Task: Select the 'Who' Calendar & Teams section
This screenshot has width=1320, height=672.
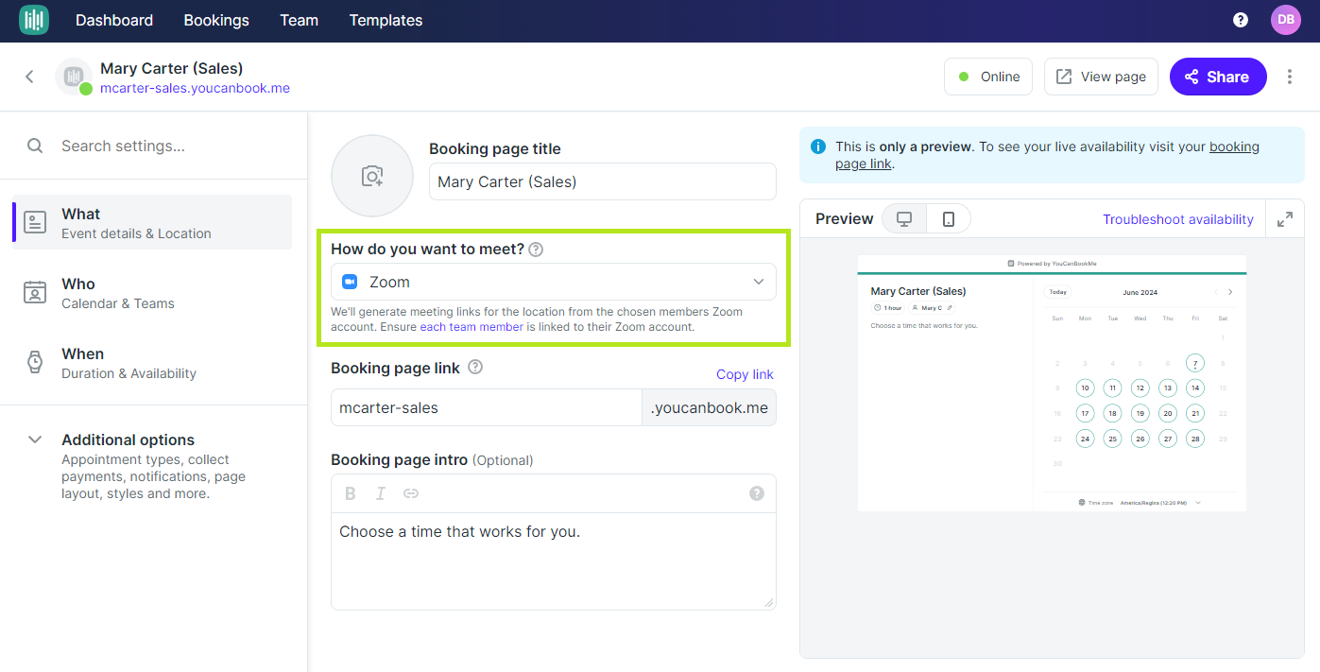Action: (x=152, y=292)
